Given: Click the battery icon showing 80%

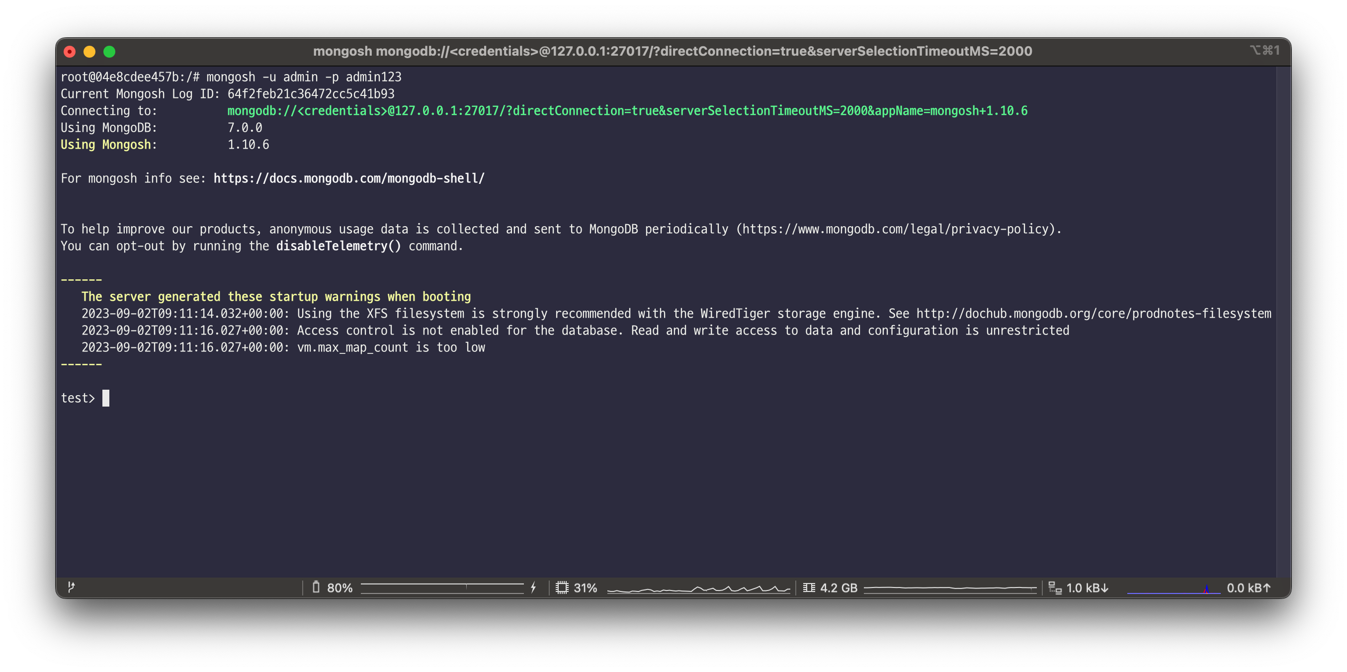Looking at the screenshot, I should pyautogui.click(x=316, y=588).
